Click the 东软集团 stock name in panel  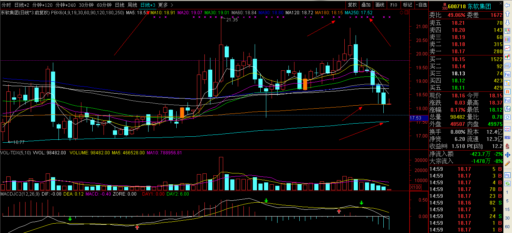point(479,6)
